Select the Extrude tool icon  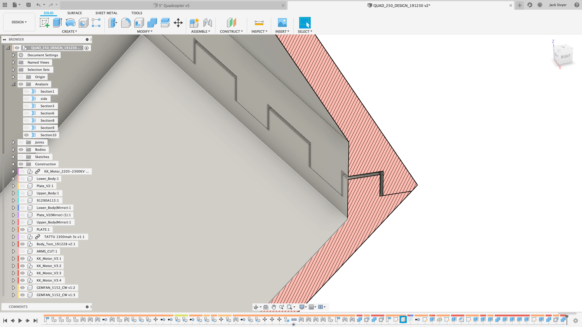[x=57, y=23]
